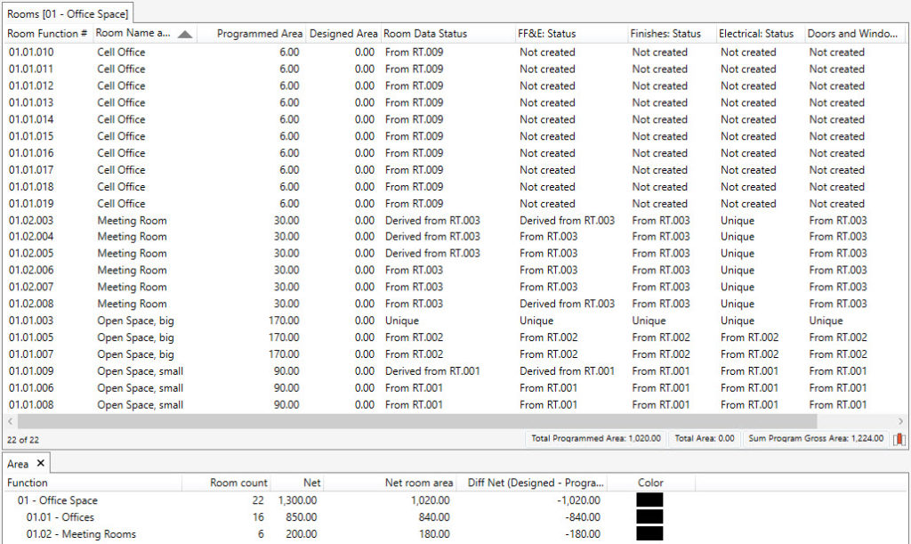Image resolution: width=911 pixels, height=544 pixels.
Task: Click the Designed Area column header
Action: [343, 33]
